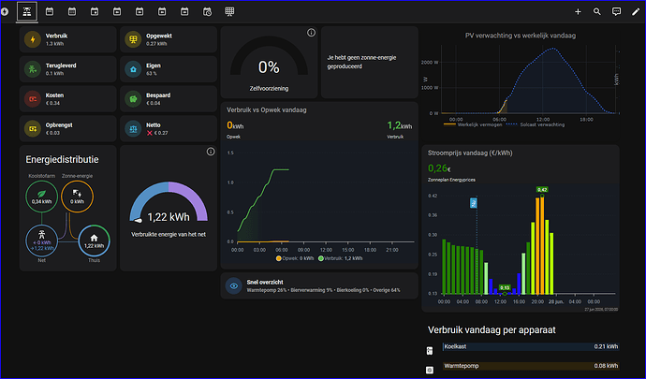Click the pencil edit dashboard icon
The height and width of the screenshot is (379, 646).
(636, 11)
